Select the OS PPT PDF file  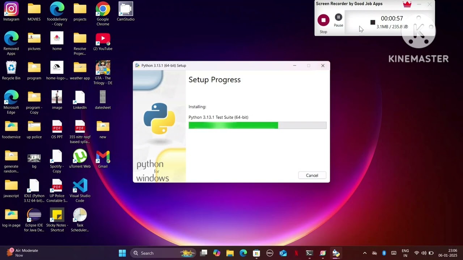57,130
